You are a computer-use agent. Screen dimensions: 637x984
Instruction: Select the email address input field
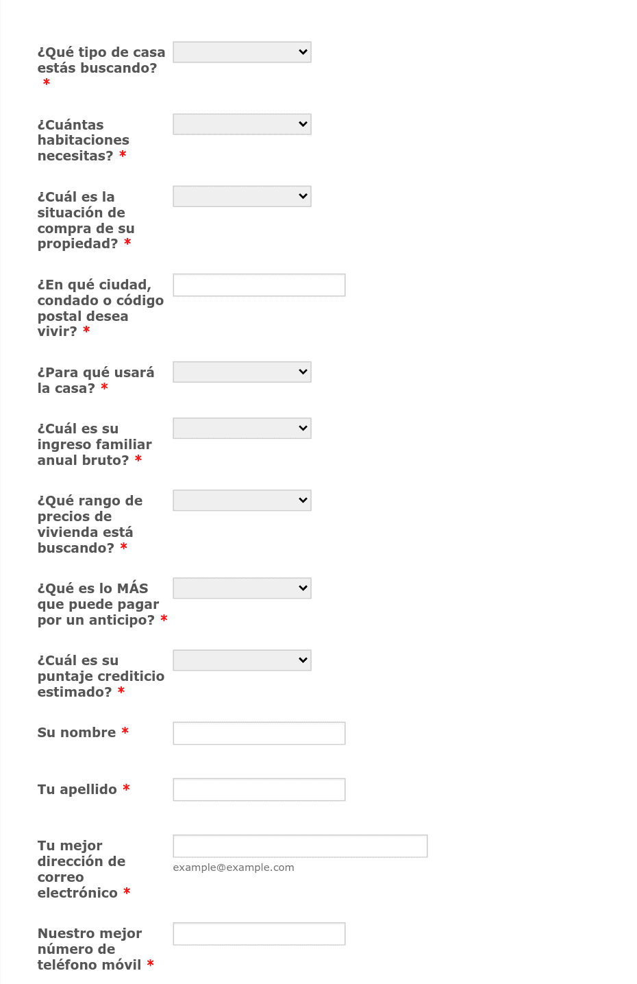click(300, 845)
